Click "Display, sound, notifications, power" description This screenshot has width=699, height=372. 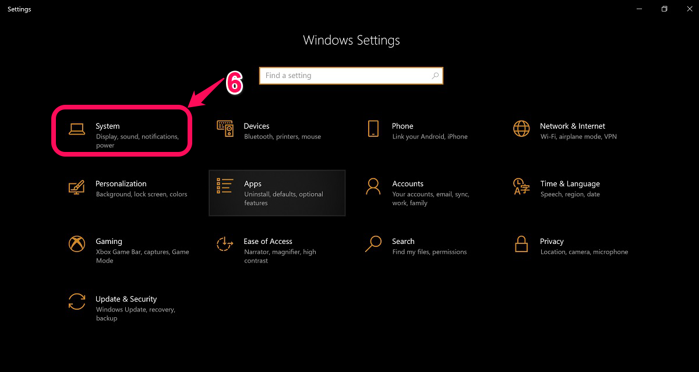point(137,141)
